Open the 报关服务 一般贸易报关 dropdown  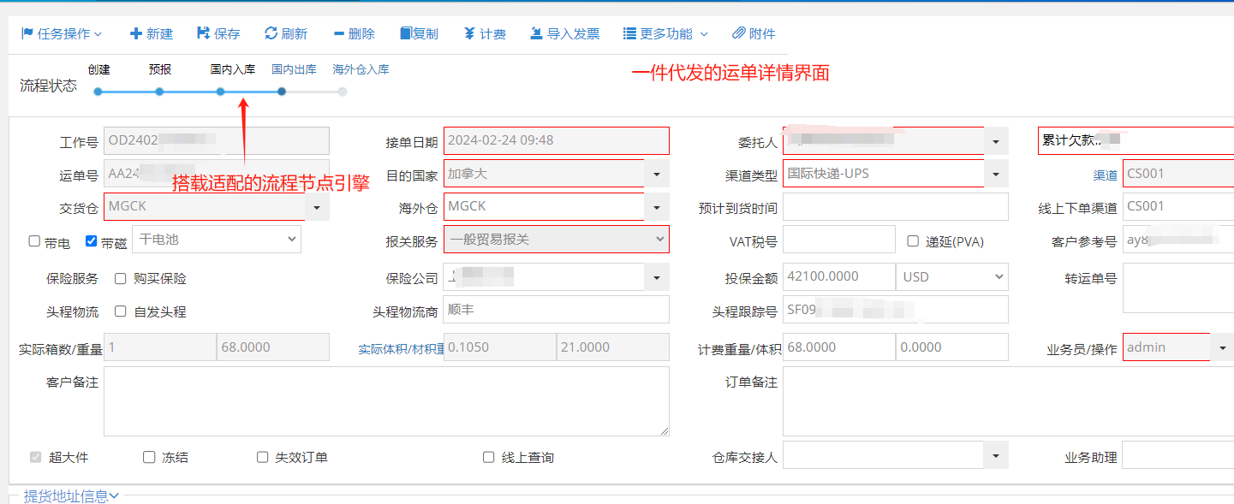557,240
